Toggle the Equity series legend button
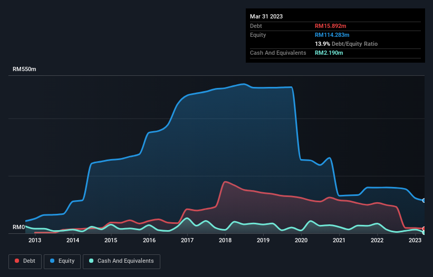 coord(62,261)
